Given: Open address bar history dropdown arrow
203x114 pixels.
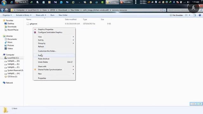Looking at the screenshot, I should (x=161, y=10).
